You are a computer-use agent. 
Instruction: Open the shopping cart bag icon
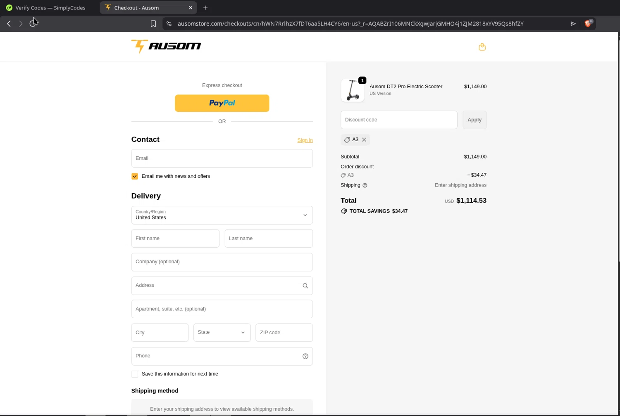(x=482, y=47)
